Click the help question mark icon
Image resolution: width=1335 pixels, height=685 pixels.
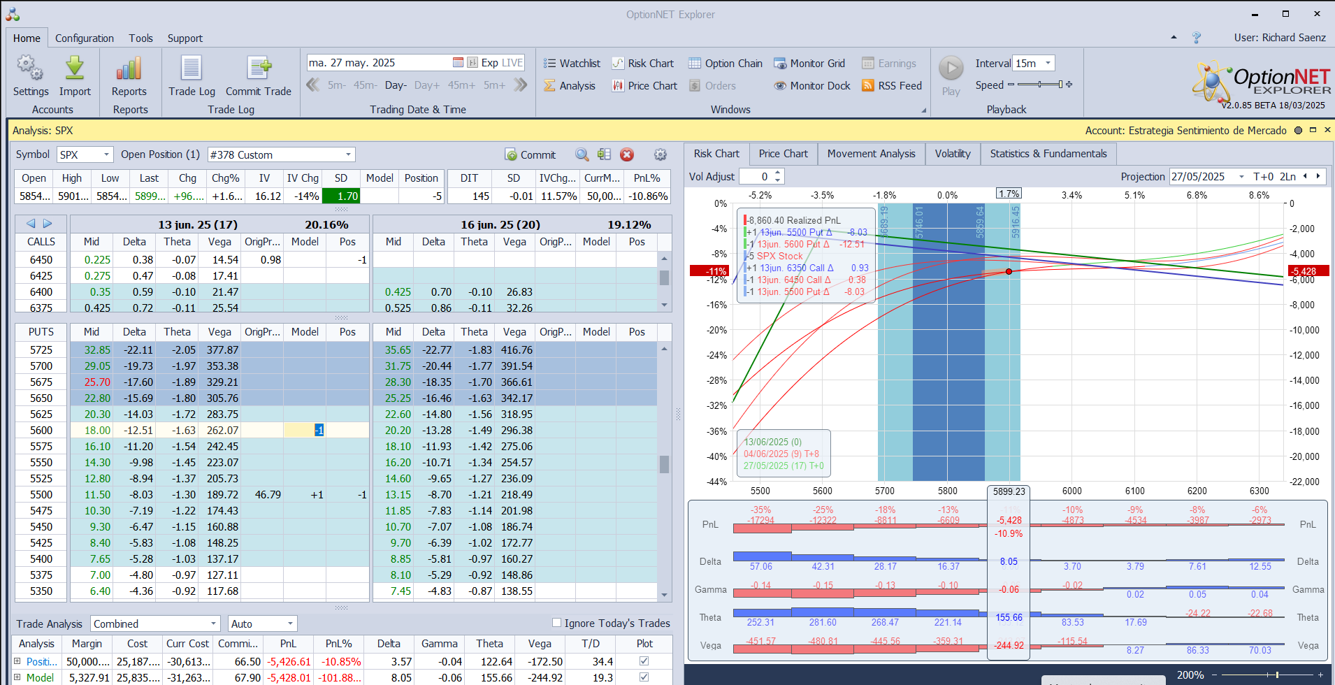pos(1197,38)
